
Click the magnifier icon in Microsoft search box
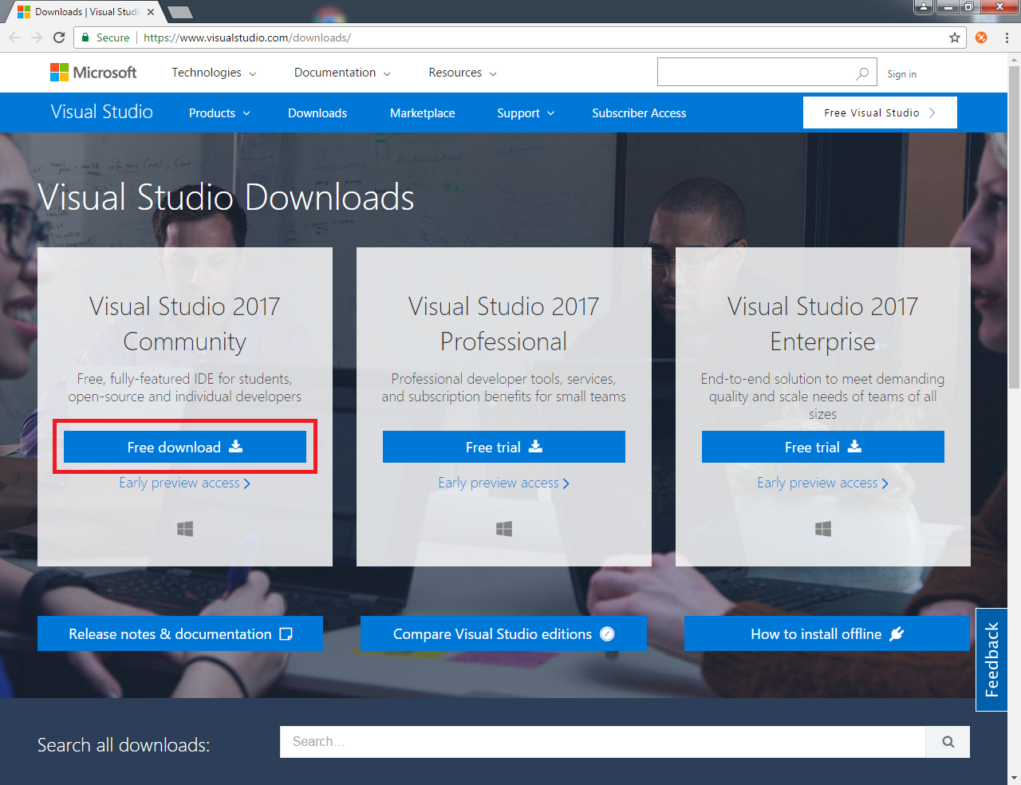tap(862, 73)
